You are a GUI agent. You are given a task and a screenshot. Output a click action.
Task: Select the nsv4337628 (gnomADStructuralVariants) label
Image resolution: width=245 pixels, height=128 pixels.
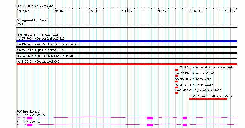(x=47, y=56)
